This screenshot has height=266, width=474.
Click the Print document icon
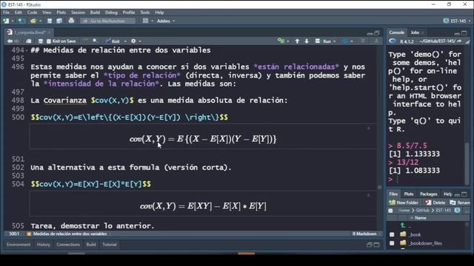coord(71,21)
